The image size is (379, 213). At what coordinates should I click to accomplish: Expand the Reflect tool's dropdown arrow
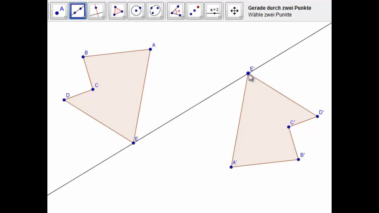[x=201, y=17]
